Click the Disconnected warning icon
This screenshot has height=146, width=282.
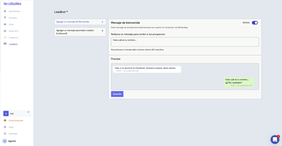click(5, 120)
